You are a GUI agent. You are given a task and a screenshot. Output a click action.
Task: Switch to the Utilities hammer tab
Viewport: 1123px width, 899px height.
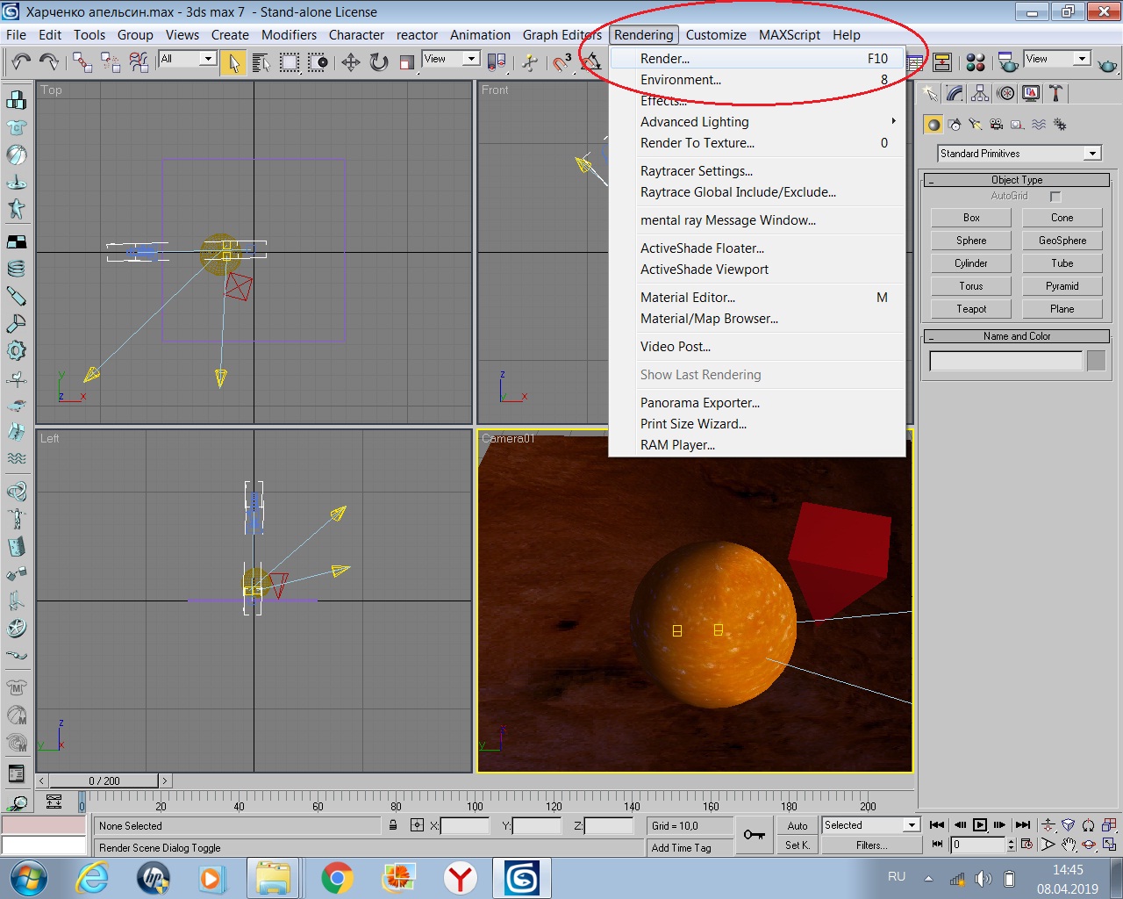click(1056, 93)
